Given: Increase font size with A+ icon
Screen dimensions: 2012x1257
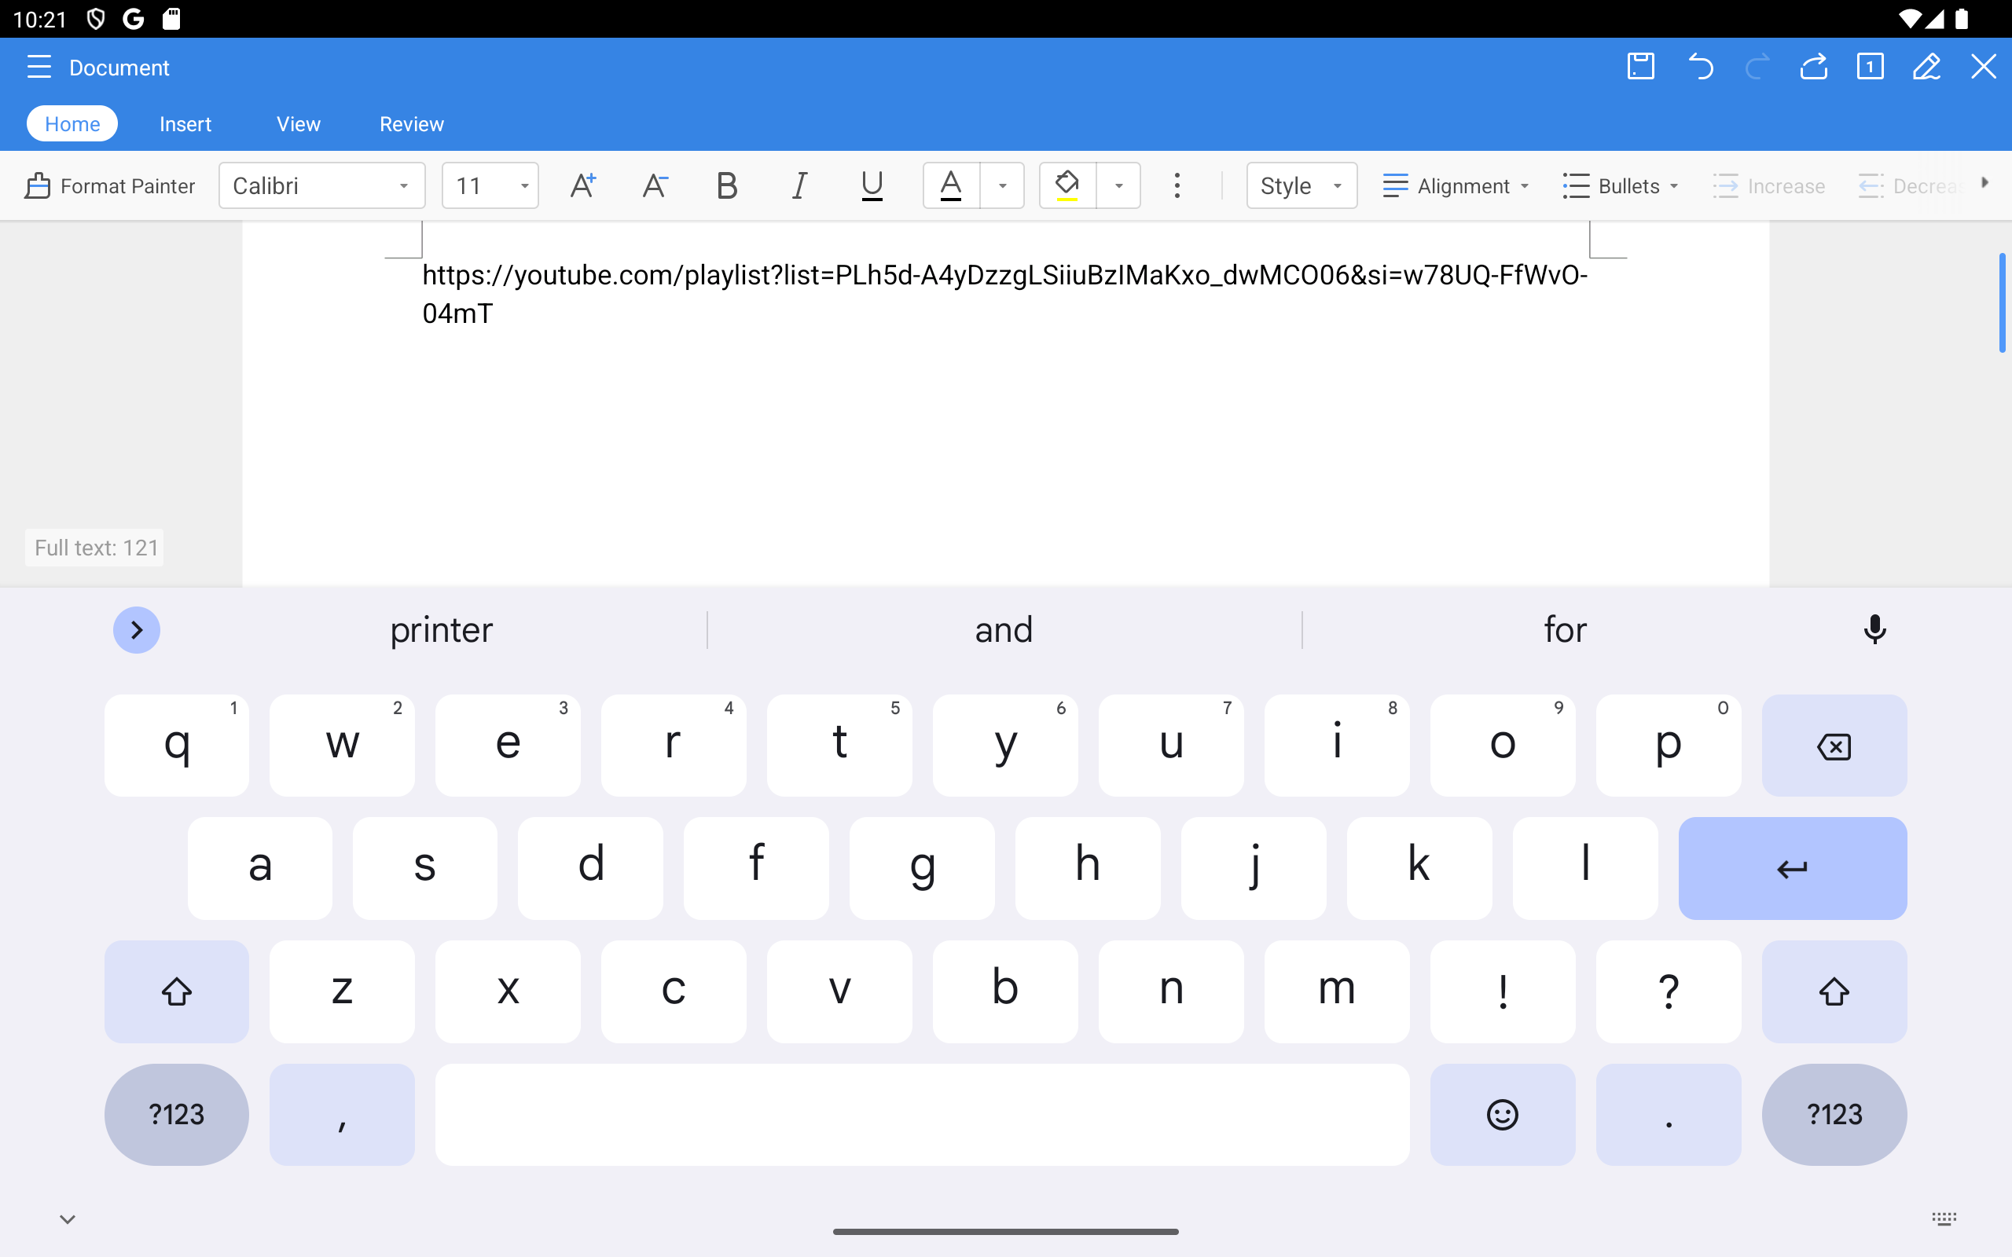Looking at the screenshot, I should point(583,185).
